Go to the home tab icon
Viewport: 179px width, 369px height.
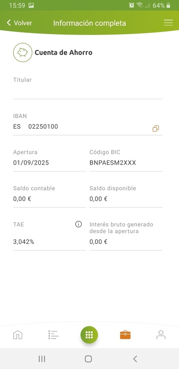18,335
